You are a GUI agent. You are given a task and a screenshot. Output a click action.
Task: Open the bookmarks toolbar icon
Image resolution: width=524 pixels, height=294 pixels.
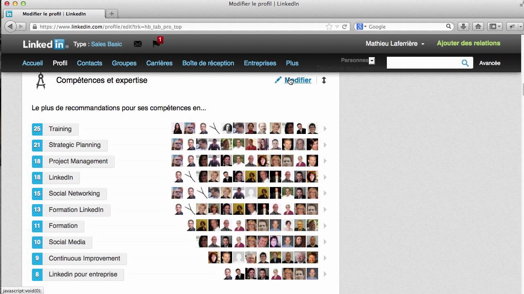[x=495, y=27]
